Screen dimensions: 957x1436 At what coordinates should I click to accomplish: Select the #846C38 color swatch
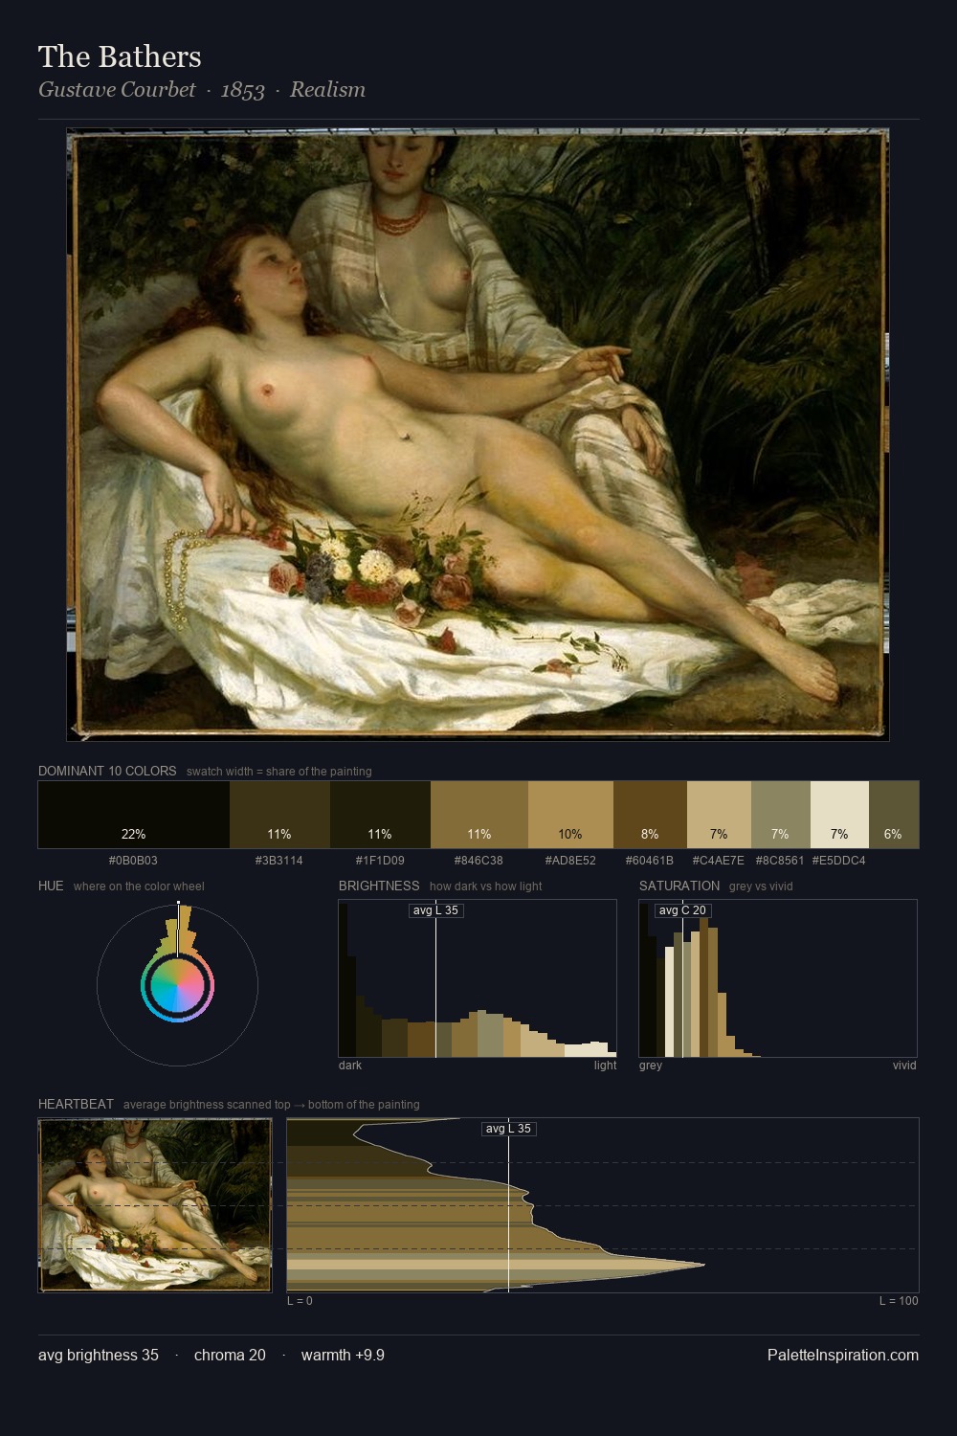tap(479, 815)
